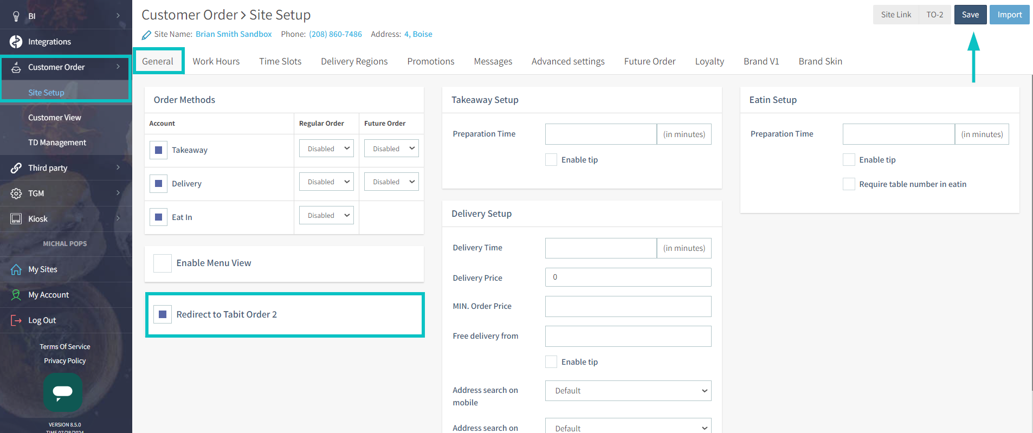This screenshot has height=433, width=1033.
Task: Expand the BI sidebar chevron
Action: pyautogui.click(x=118, y=16)
